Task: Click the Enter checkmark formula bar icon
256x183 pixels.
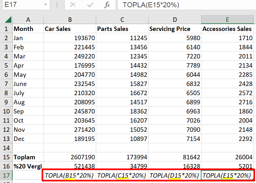Action: 90,5
